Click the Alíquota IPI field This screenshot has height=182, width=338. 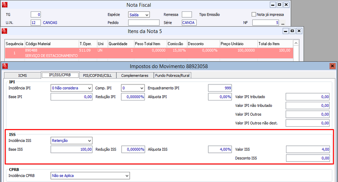220,97
